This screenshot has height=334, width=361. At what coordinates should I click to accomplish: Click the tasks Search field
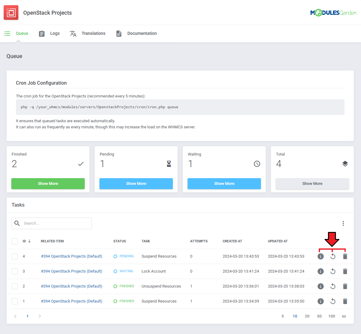pyautogui.click(x=55, y=223)
